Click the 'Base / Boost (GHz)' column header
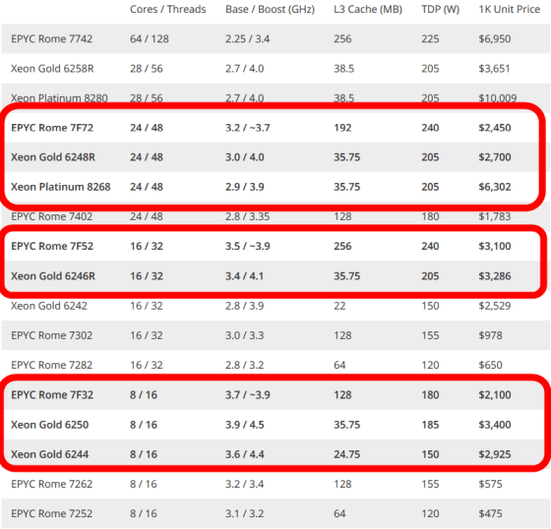The width and height of the screenshot is (551, 529). (x=270, y=9)
